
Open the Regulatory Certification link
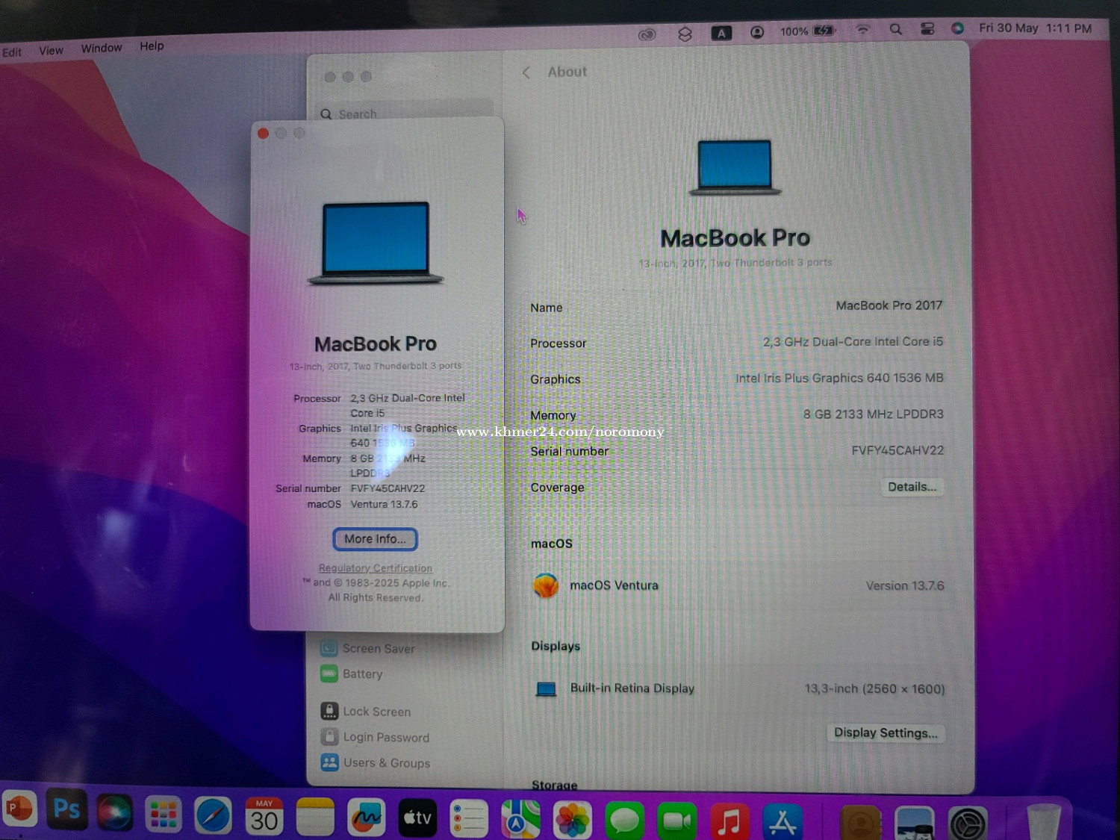[376, 568]
